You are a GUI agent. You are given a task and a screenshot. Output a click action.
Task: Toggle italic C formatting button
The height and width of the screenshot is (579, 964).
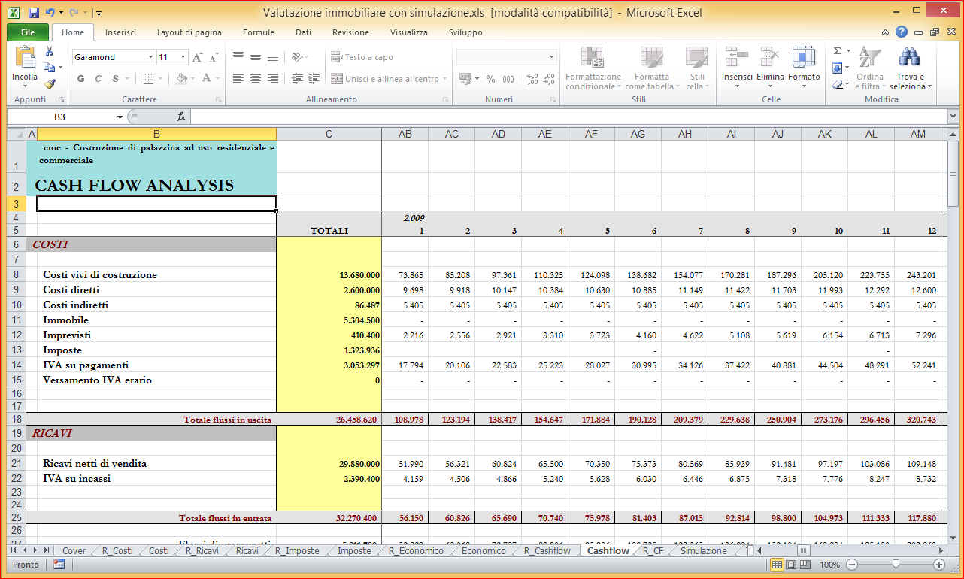pos(99,79)
